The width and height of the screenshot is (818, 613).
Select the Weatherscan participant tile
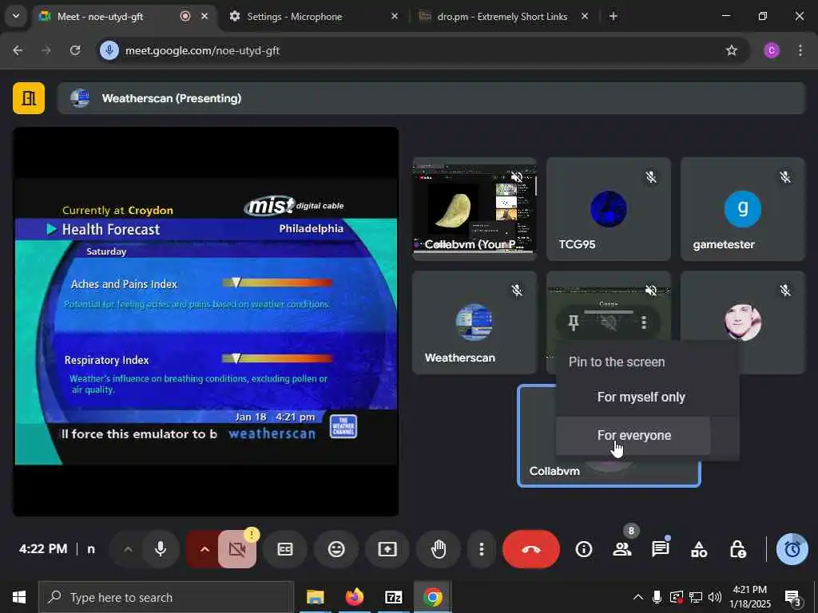475,322
